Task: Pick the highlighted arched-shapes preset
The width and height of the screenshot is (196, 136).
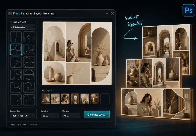Action: coord(16,49)
